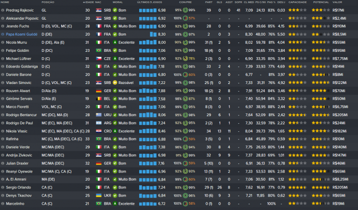Click the info icon beside Marcelinho

(3, 203)
